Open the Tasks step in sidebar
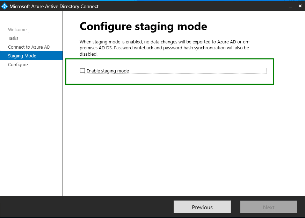 click(13, 38)
